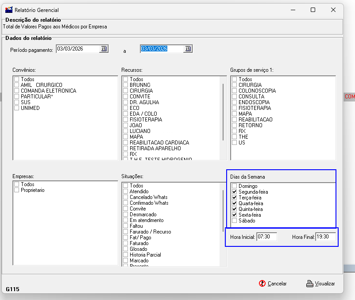Open calendar picker for start payment date
Screen dimensions: 355x300
(x=104, y=49)
